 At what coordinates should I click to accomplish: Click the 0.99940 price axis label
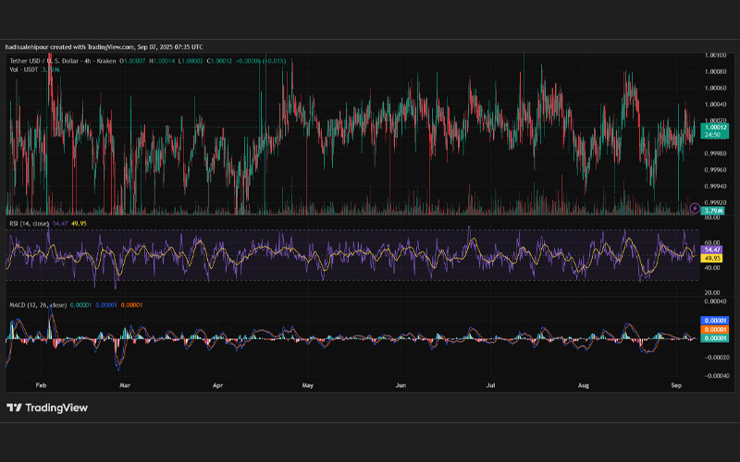click(715, 187)
